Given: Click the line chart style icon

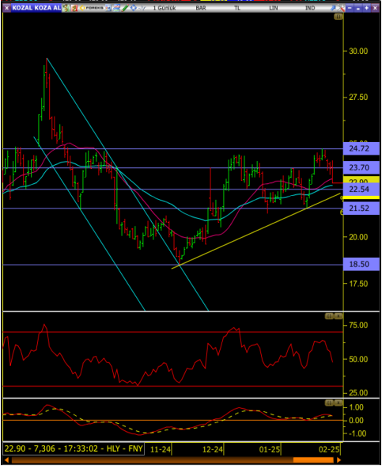Looking at the screenshot, I should coord(142,8).
